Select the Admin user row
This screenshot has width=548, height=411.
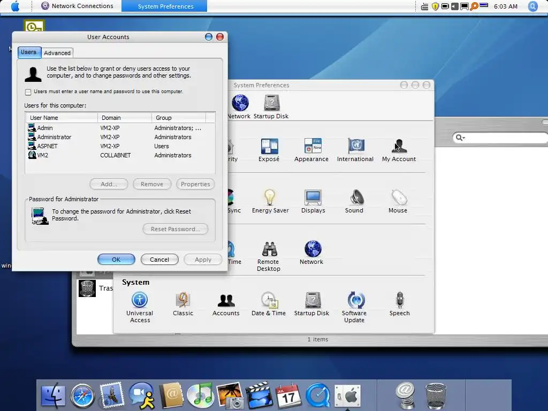coord(120,128)
